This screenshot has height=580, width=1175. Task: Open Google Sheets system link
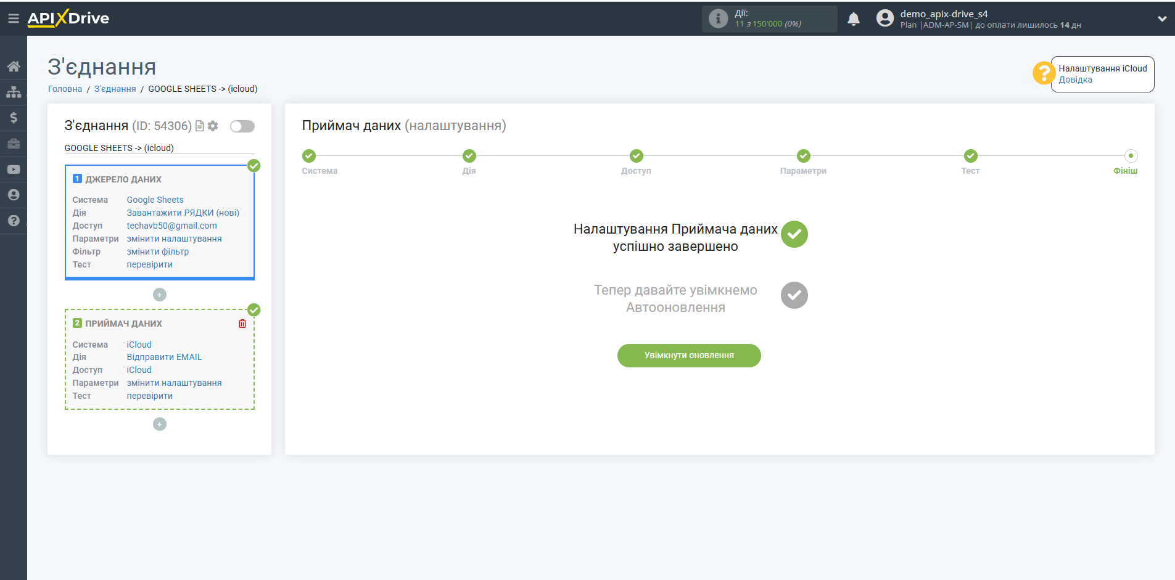(x=155, y=200)
